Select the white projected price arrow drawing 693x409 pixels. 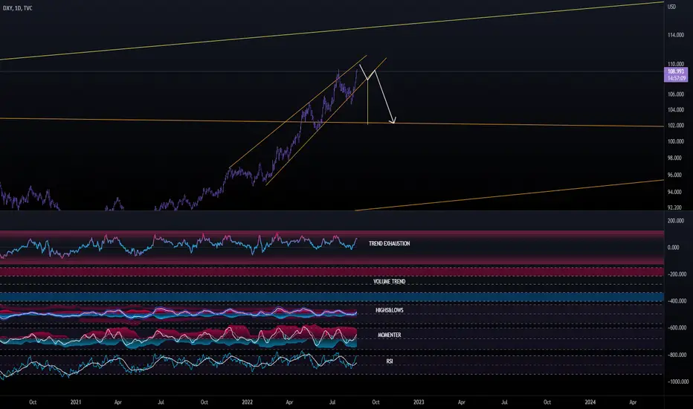[384, 97]
